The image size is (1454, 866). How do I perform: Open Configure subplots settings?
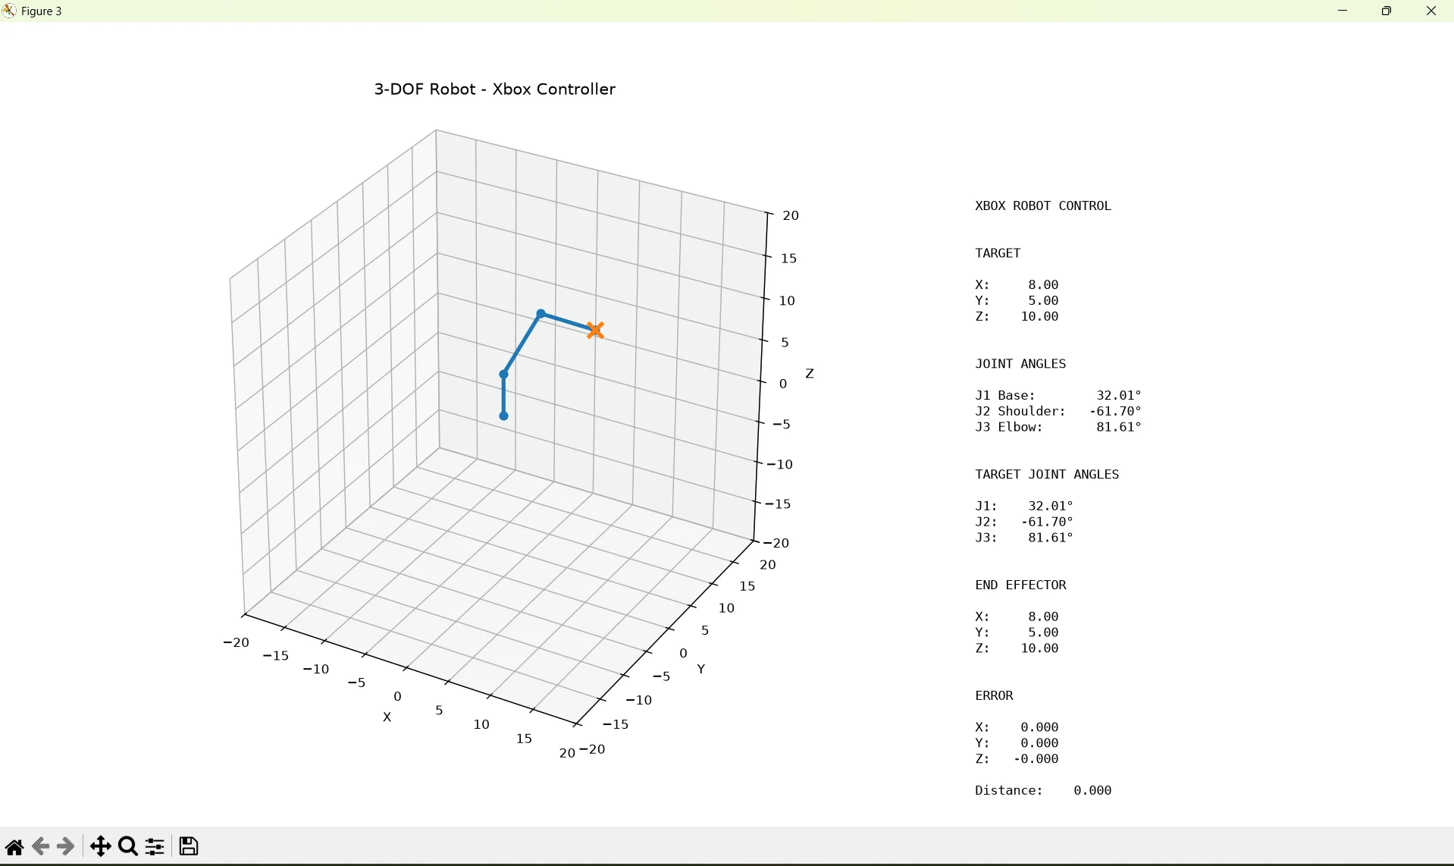tap(155, 846)
